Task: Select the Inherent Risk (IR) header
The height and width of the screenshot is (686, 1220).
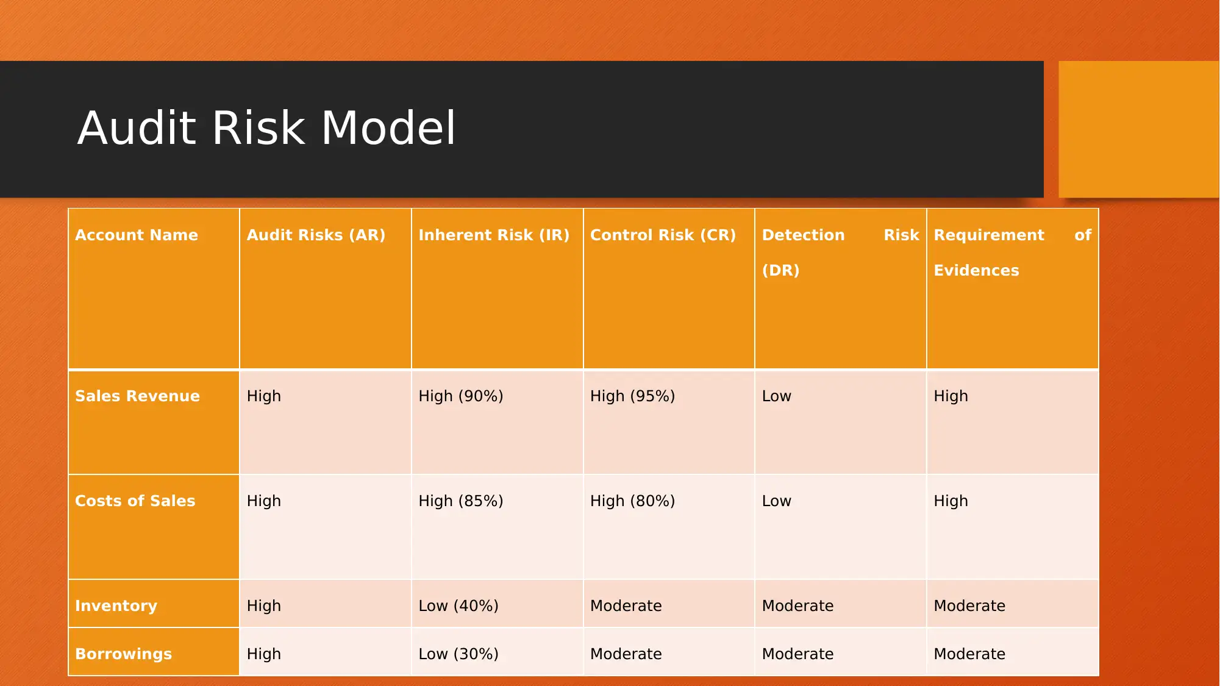Action: click(x=498, y=288)
